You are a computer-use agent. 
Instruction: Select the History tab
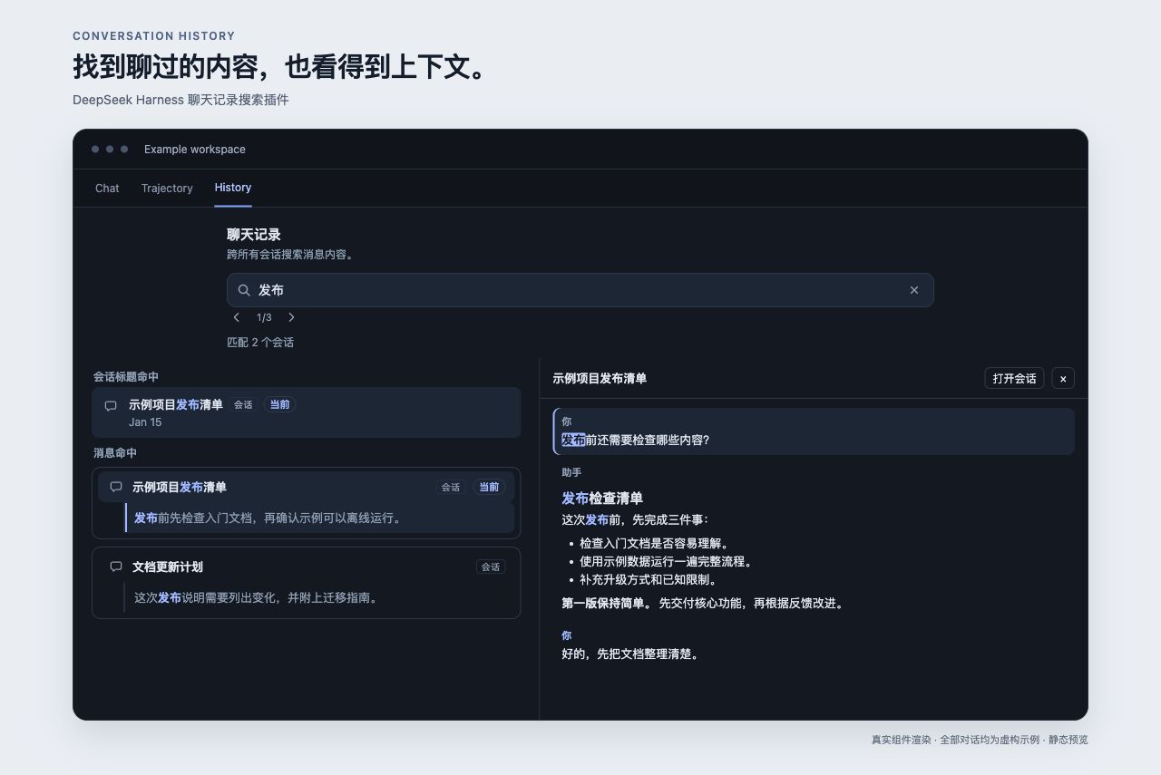point(233,188)
